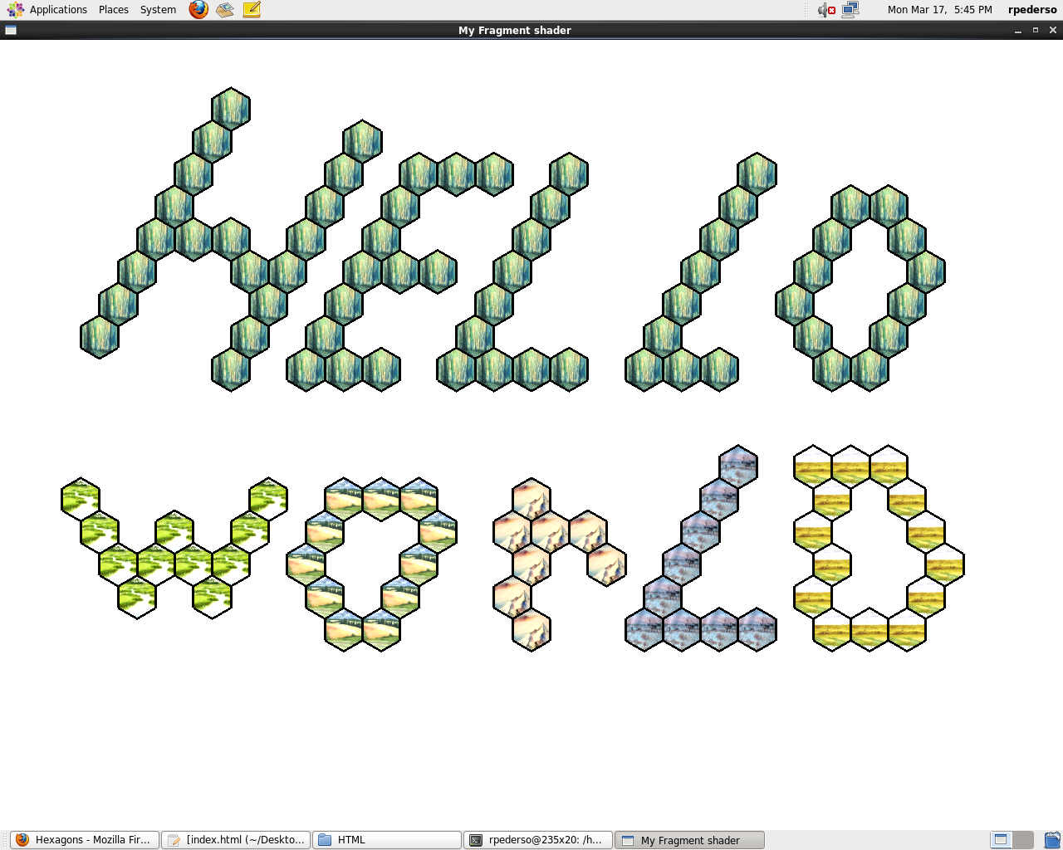Click the My Fragment shader title bar
Image resolution: width=1063 pixels, height=850 pixels.
(x=515, y=30)
